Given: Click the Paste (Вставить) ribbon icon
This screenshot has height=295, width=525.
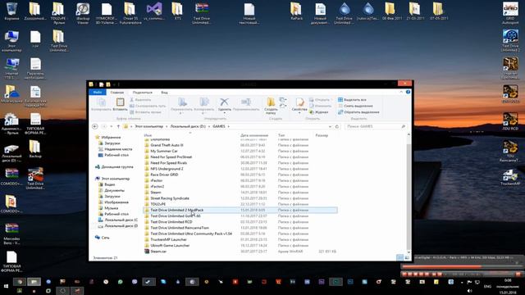Looking at the screenshot, I should [120, 102].
